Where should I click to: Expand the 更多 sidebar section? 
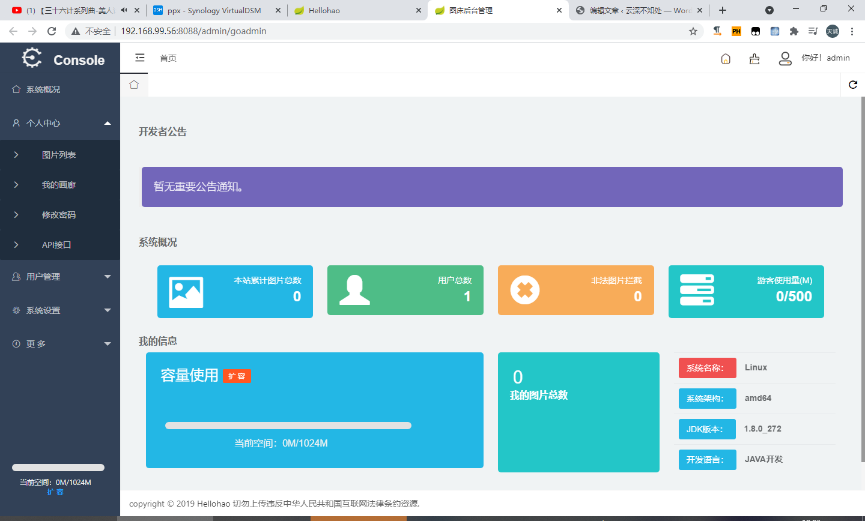60,343
